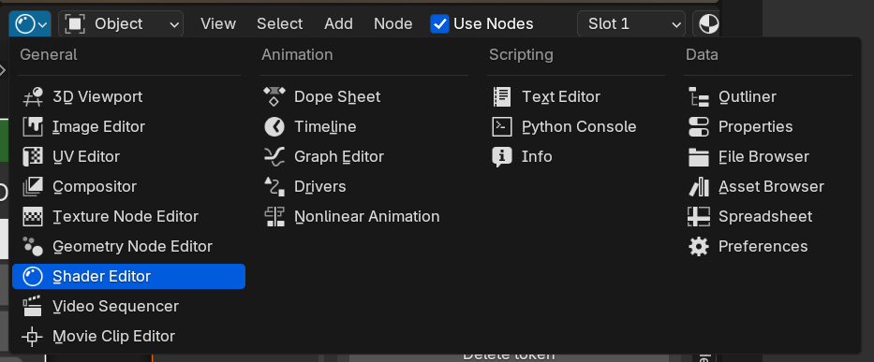
Task: Click the Spreadsheet icon
Action: click(x=699, y=217)
